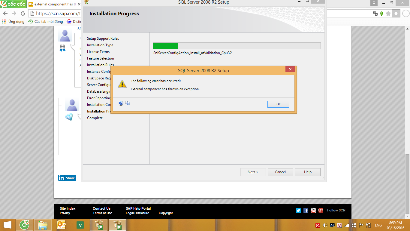This screenshot has height=231, width=410.
Task: Open File Explorer from the taskbar
Action: pos(43,225)
